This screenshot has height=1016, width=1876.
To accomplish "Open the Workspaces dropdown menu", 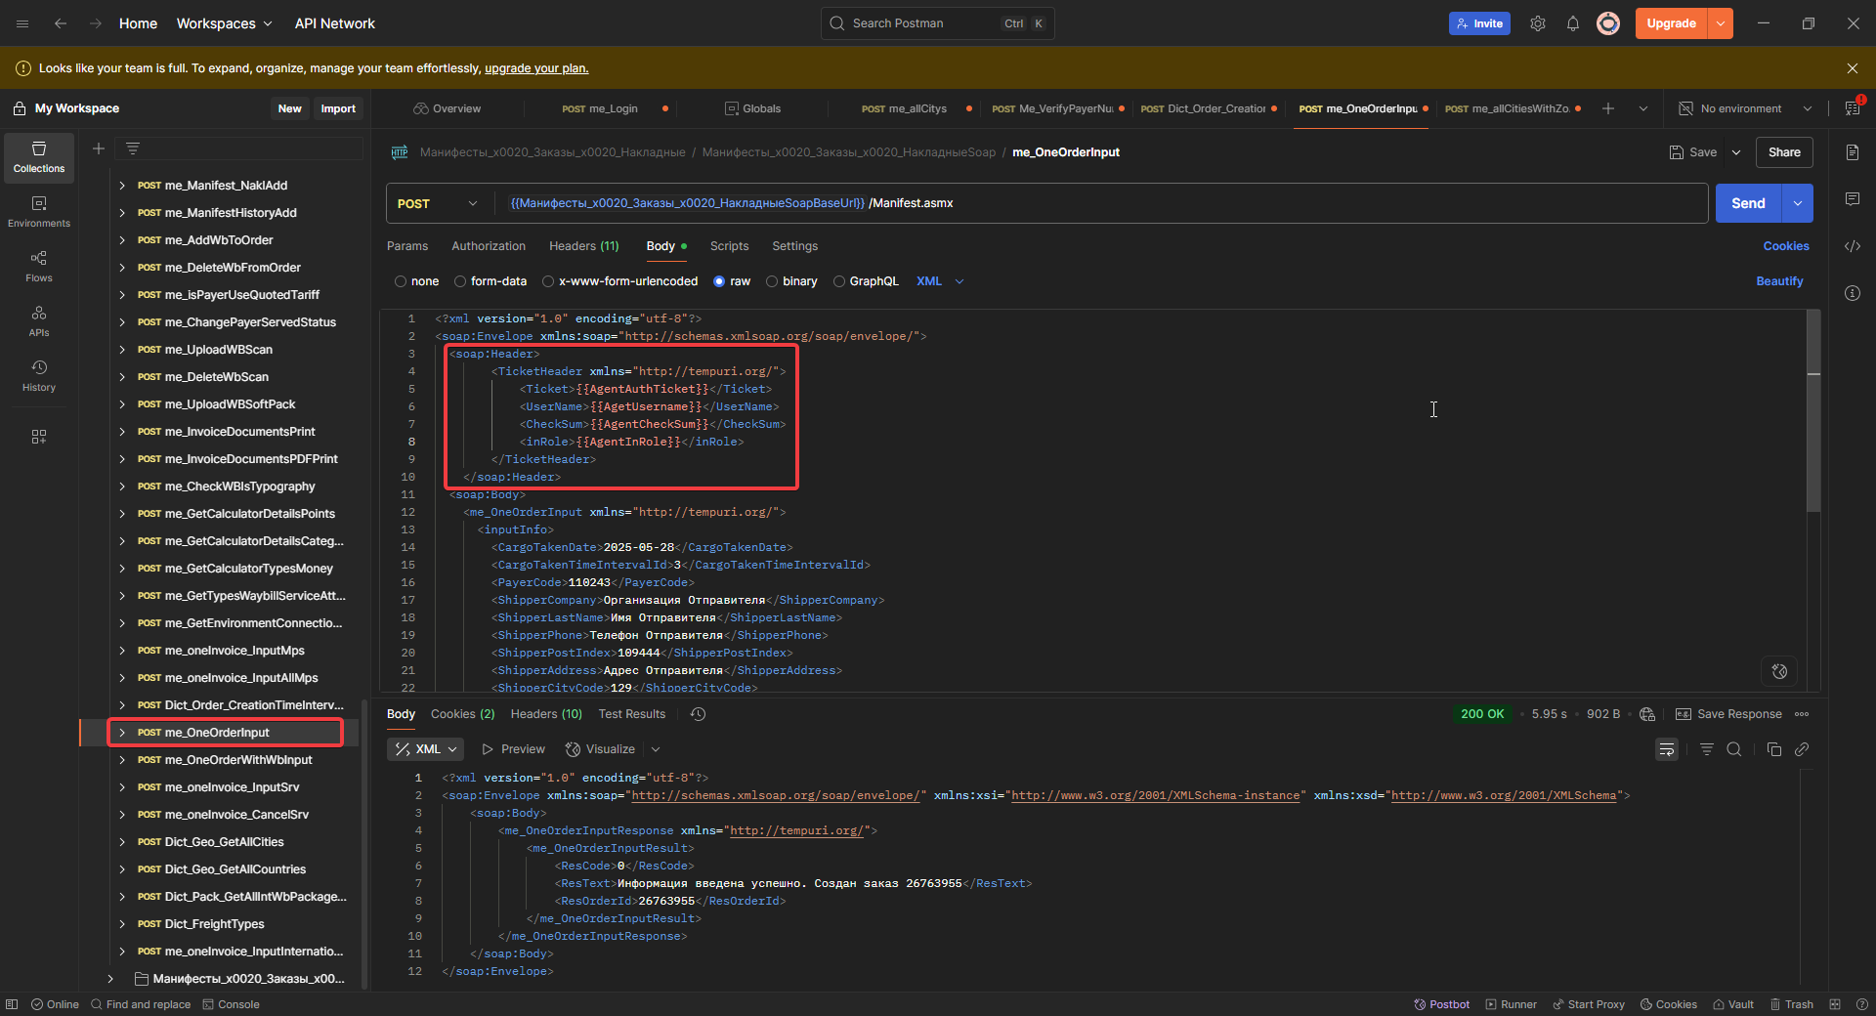I will click(x=224, y=23).
